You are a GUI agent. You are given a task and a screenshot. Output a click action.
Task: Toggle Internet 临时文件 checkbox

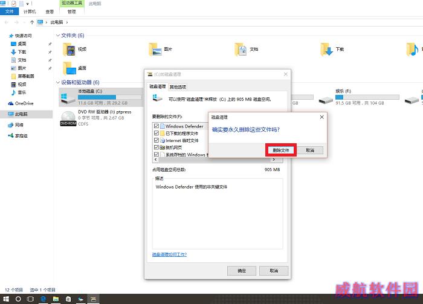point(156,140)
